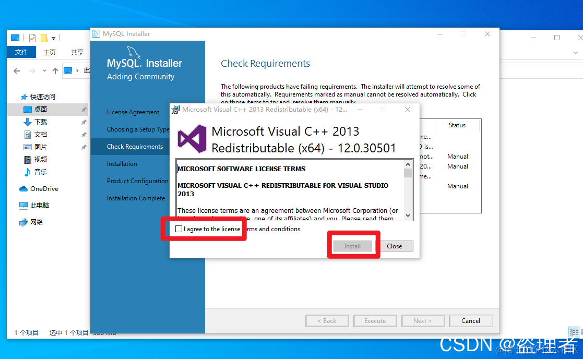Cancel the MySQL Installer wizard

coord(471,321)
